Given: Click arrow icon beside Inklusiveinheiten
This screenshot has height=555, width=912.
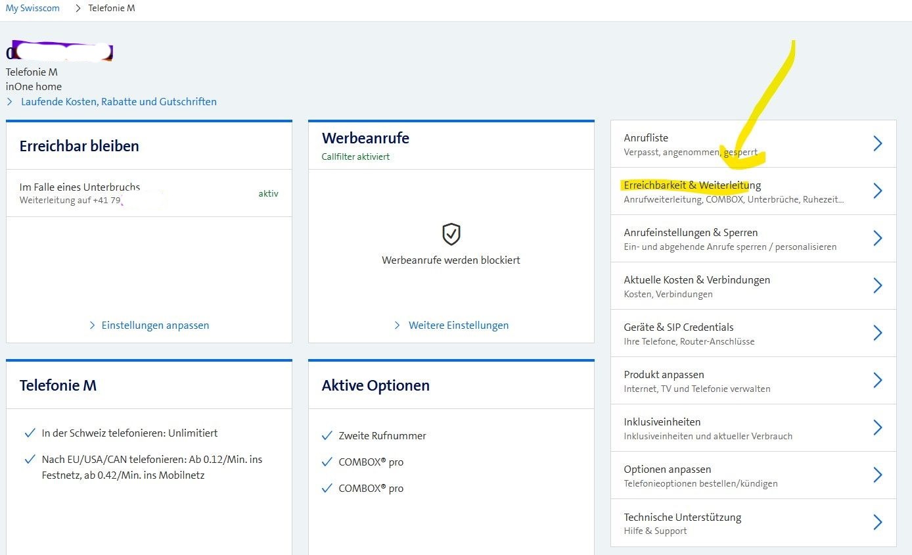Looking at the screenshot, I should click(x=877, y=428).
